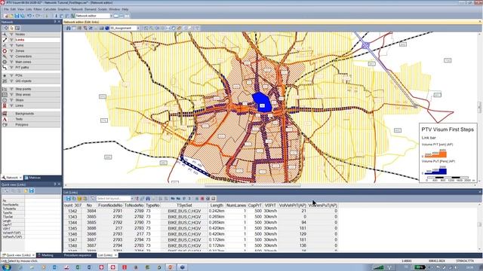Select the Stop areas icon
This screenshot has width=483, height=271.
(x=5, y=94)
